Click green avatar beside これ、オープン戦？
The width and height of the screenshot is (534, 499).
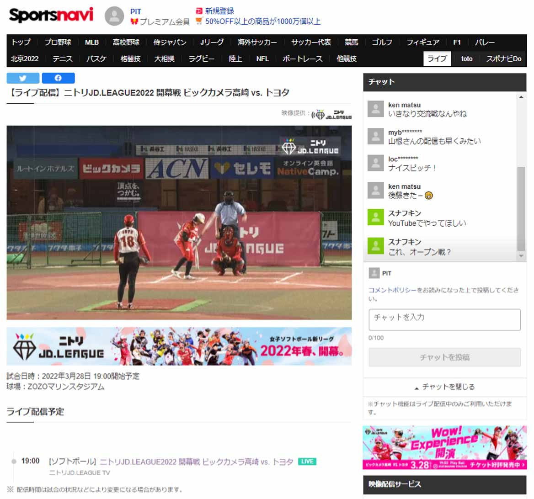pyautogui.click(x=376, y=246)
